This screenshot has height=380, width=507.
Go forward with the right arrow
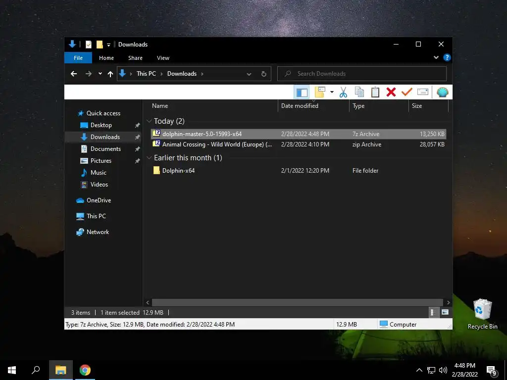point(88,74)
